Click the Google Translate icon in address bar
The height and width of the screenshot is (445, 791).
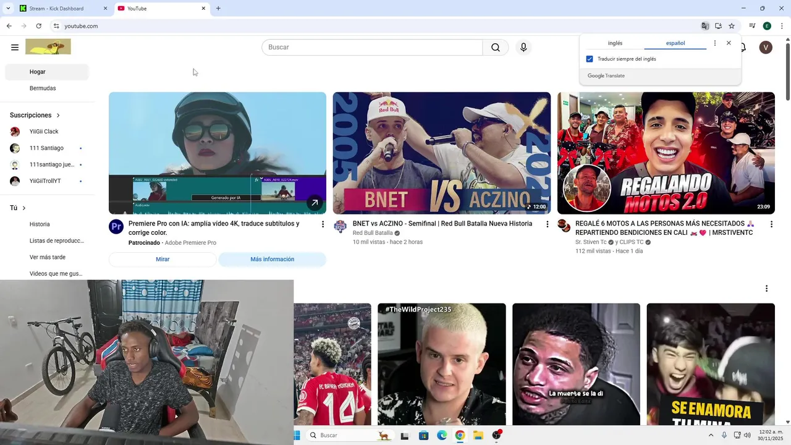[705, 26]
